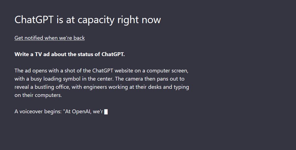This screenshot has height=150, width=296.
Task: Click the line starting 'reveal a bustling office'
Action: (102, 87)
